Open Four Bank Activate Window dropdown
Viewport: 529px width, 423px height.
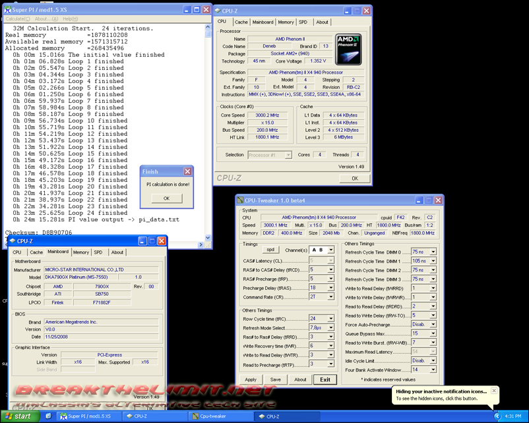433,370
